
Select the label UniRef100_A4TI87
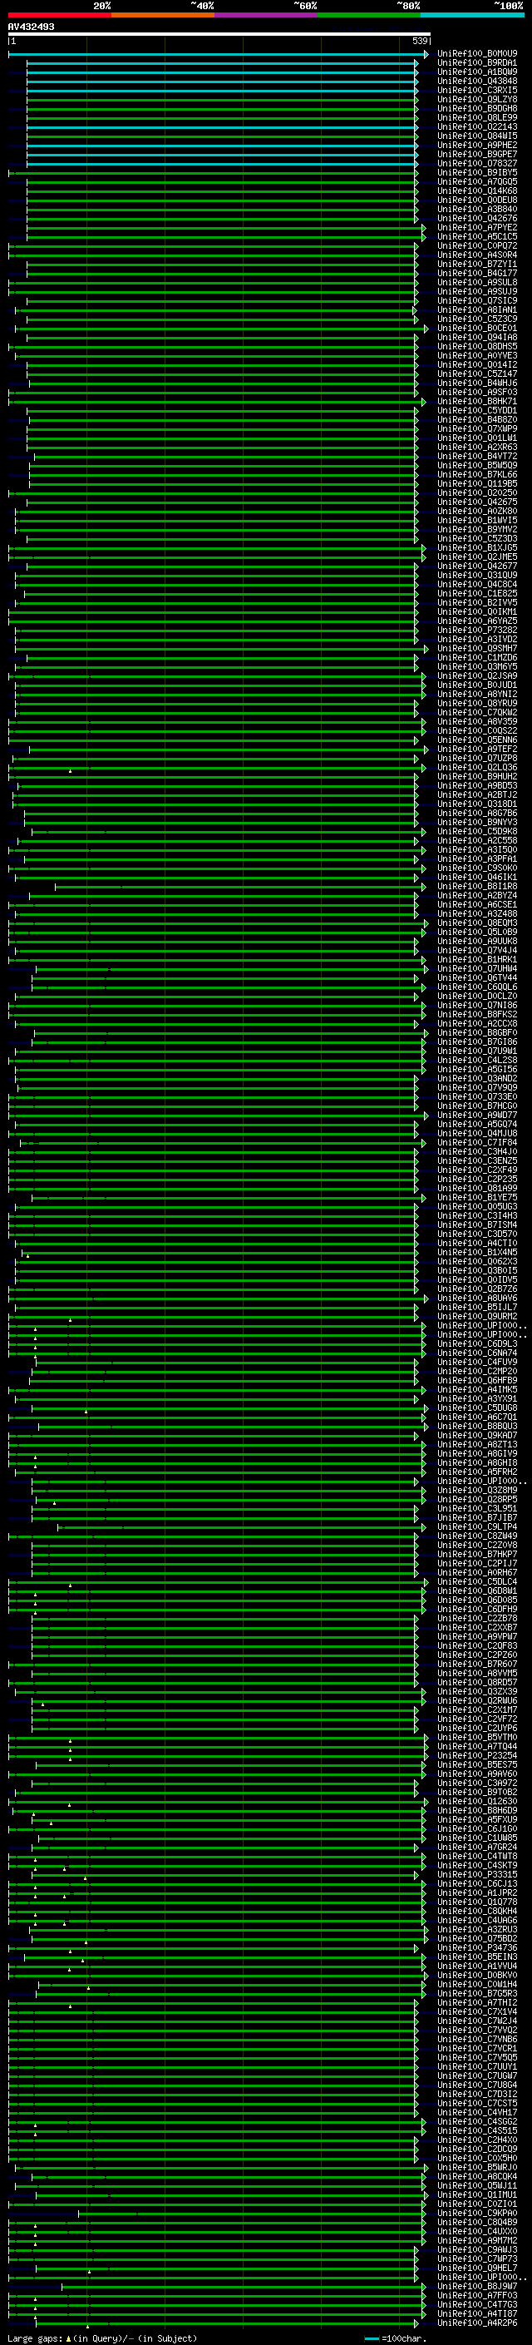[477, 2314]
